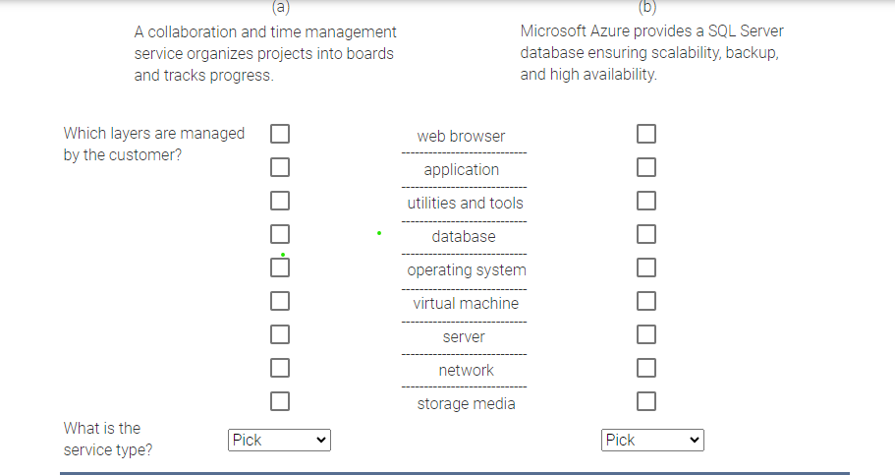Check network box in collaboration service column
The width and height of the screenshot is (895, 475).
280,368
